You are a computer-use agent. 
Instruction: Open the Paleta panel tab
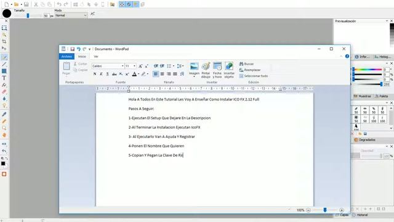tap(382, 96)
